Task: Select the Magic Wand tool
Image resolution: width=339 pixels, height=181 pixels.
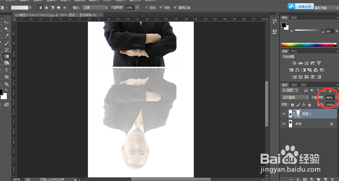Action: pos(6,29)
